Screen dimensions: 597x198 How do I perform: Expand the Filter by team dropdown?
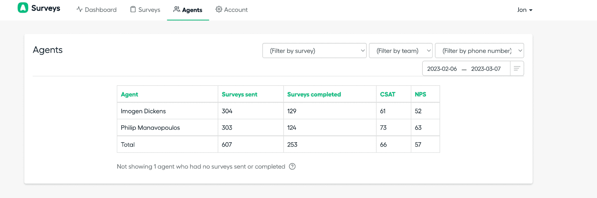[400, 51]
